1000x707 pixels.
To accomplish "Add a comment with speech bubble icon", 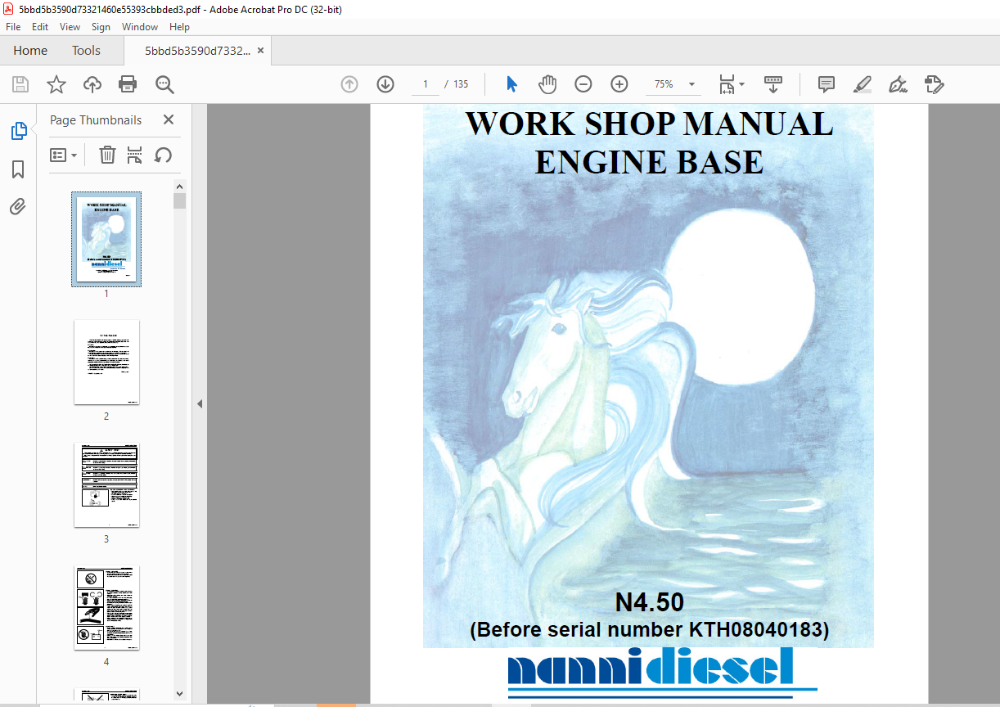I will 827,84.
